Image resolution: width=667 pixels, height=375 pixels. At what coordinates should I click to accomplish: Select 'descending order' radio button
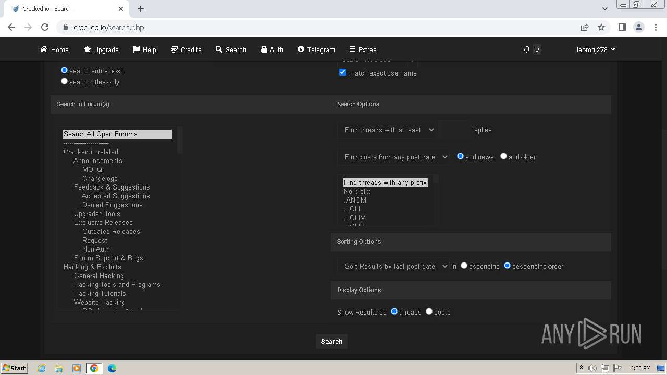click(x=507, y=266)
